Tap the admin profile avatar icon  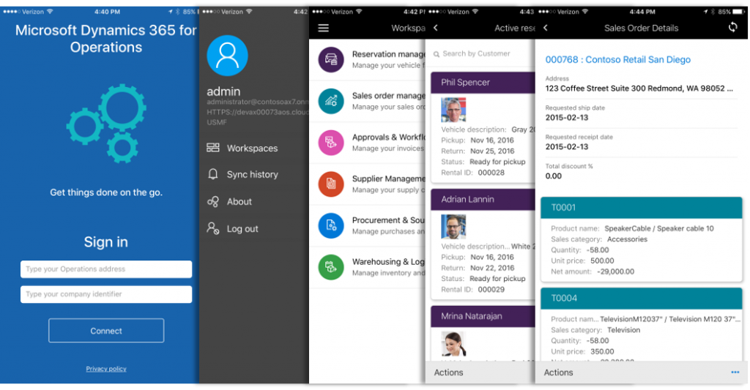point(227,56)
